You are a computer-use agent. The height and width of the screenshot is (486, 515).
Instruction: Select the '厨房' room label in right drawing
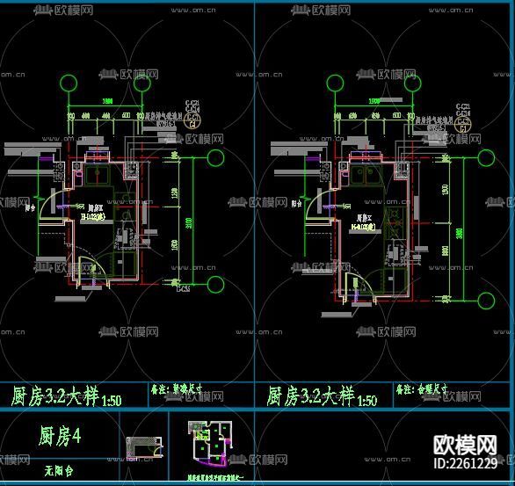click(x=365, y=218)
